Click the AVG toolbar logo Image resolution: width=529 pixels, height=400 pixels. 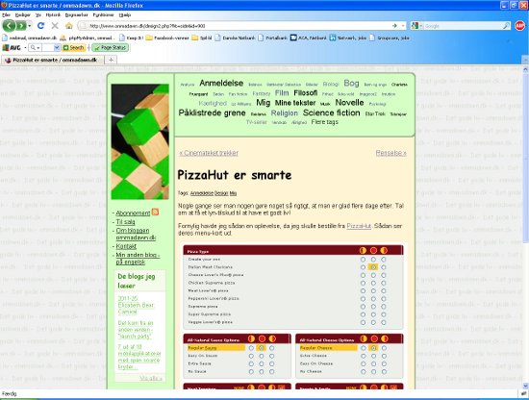(x=12, y=48)
